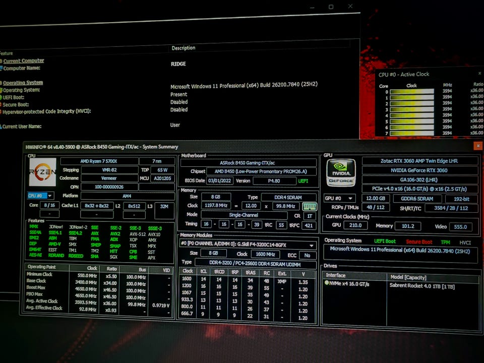Image resolution: width=484 pixels, height=363 pixels.
Task: Click the Zotac RTX 3060 AMP Twin Edge field
Action: click(419, 161)
